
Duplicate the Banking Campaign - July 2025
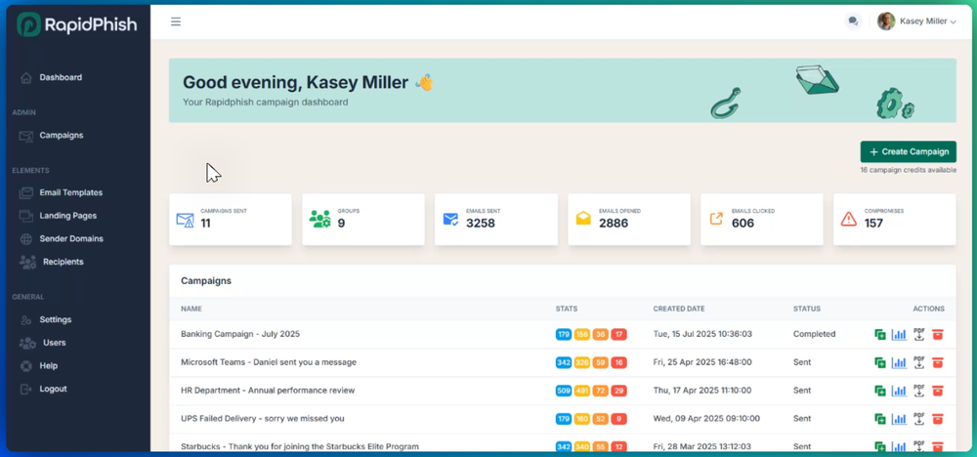(x=880, y=334)
